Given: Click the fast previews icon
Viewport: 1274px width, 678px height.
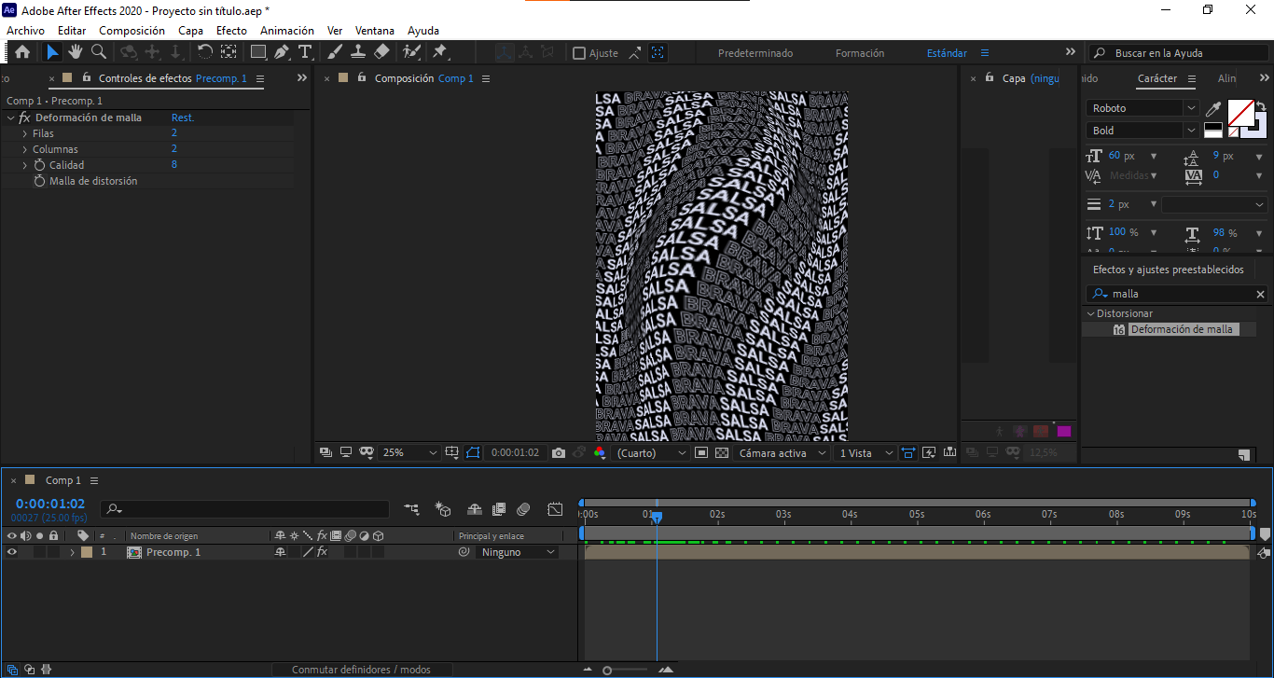Looking at the screenshot, I should point(929,452).
